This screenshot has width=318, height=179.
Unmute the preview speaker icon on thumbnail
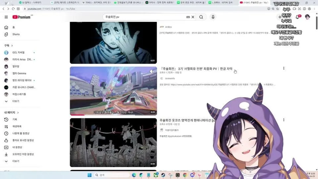[152, 72]
